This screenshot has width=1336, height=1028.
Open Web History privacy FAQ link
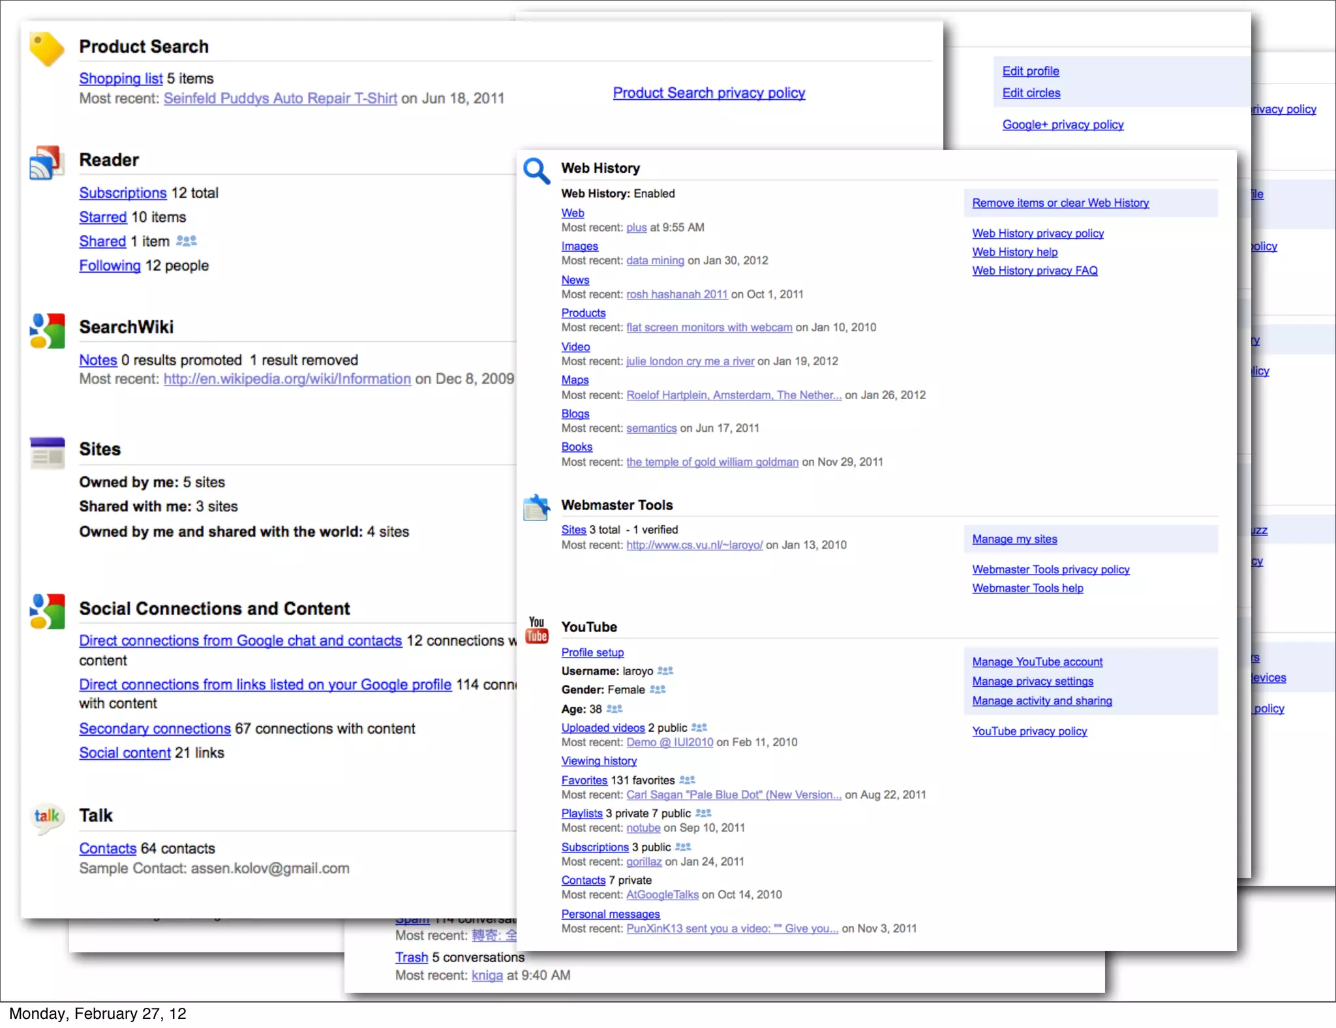1035,271
